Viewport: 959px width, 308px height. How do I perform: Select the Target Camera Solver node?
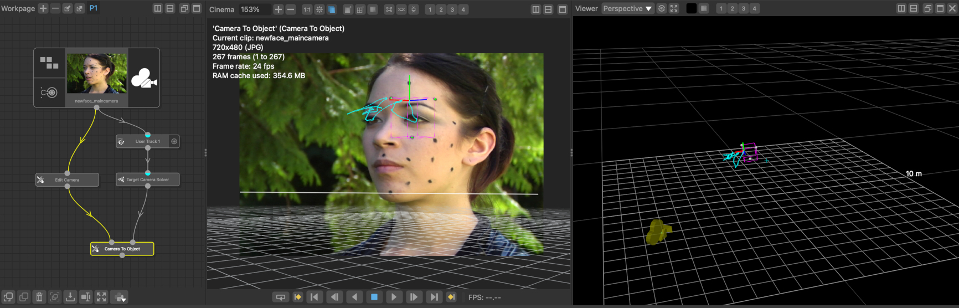tap(147, 179)
